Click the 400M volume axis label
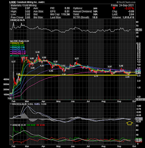 [6, 80]
